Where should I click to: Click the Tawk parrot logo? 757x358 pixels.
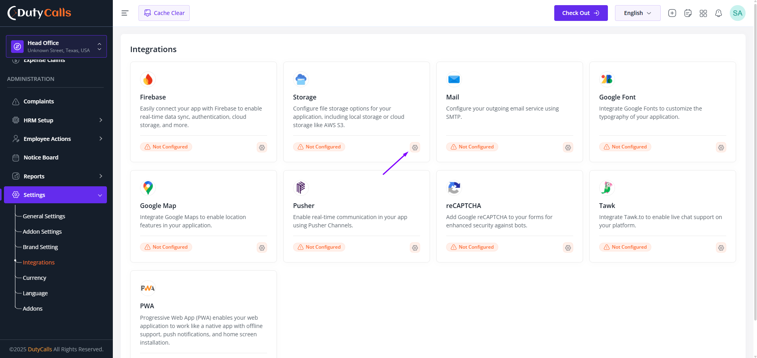click(607, 188)
